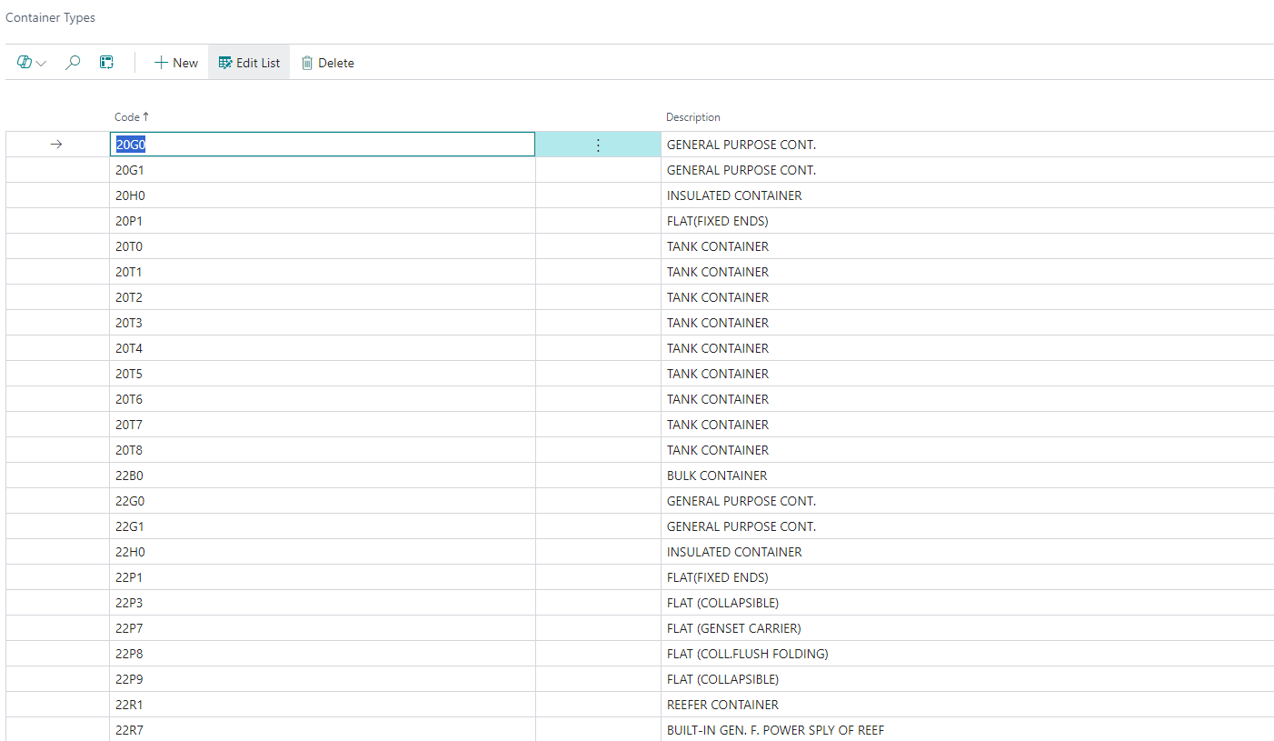Click the Container Types page title
The height and width of the screenshot is (741, 1274).
50,17
